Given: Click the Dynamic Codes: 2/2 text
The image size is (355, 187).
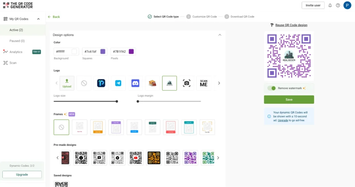Looking at the screenshot, I should point(22,166).
